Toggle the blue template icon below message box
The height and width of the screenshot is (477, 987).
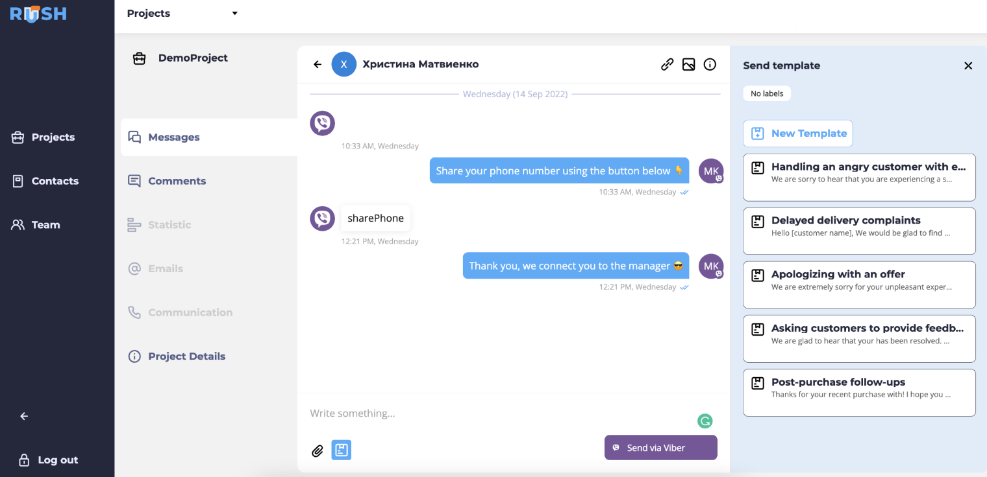[x=342, y=450]
